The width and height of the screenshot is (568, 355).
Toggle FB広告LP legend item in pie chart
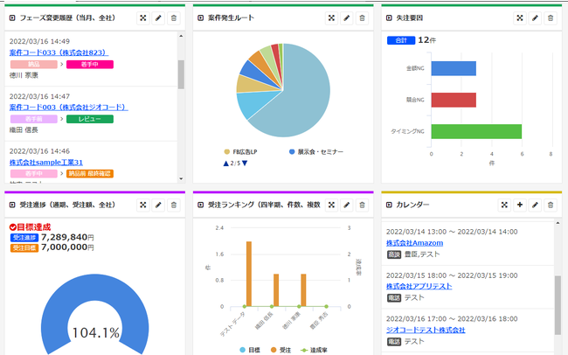click(x=249, y=151)
